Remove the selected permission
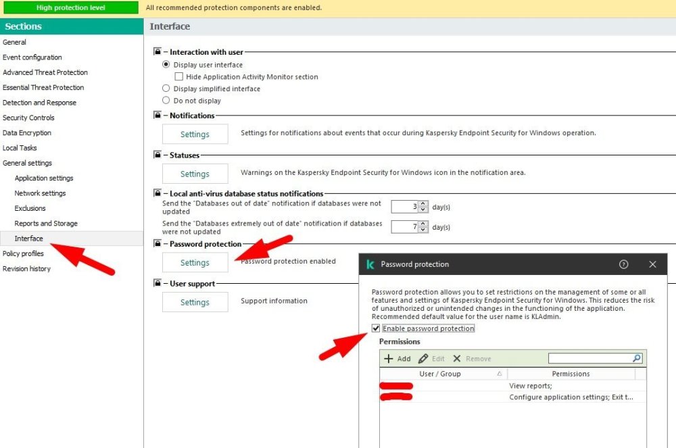This screenshot has height=448, width=676. [472, 358]
